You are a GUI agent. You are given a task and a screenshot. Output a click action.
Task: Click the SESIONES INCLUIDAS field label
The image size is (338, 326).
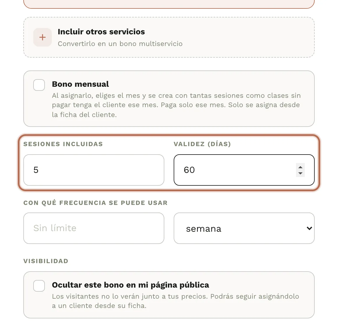(63, 144)
